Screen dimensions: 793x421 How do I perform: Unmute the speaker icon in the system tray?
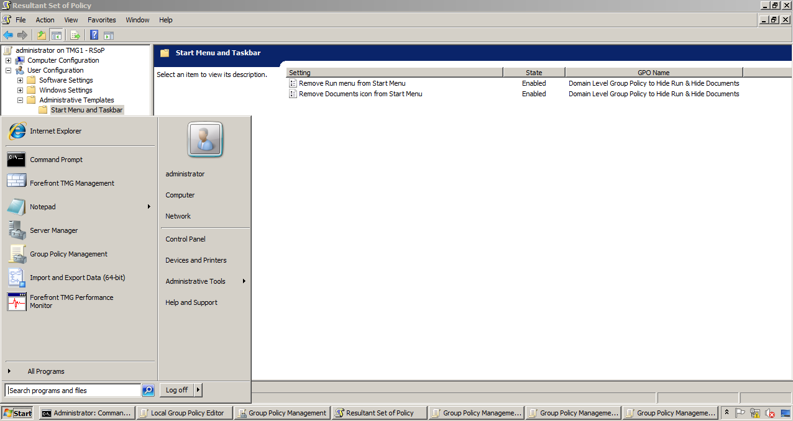[x=769, y=413]
